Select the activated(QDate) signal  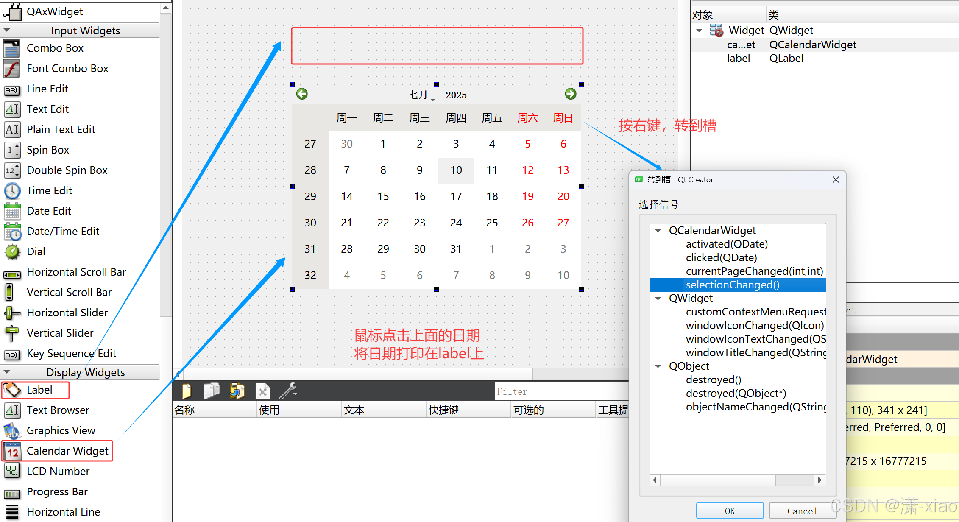[x=727, y=244]
